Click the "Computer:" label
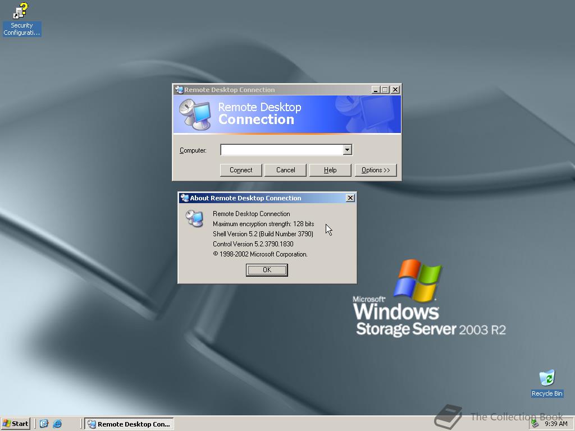Screen dimensions: 575x431 click(193, 150)
